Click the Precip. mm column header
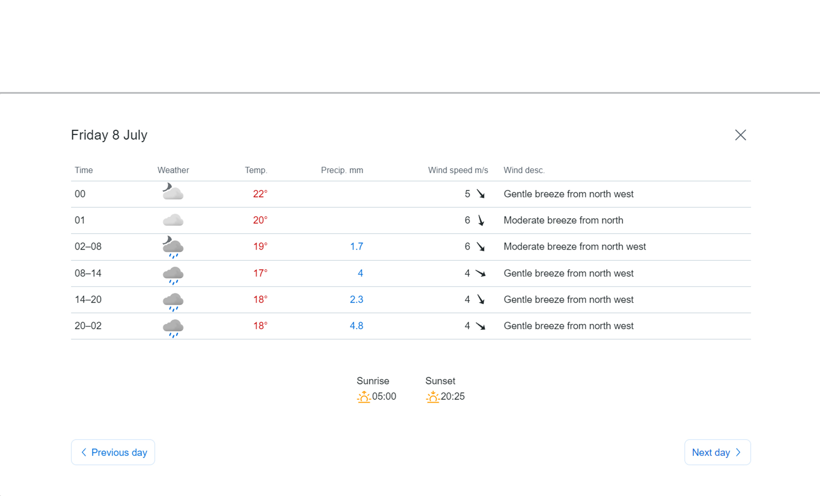The width and height of the screenshot is (820, 496). pyautogui.click(x=342, y=170)
